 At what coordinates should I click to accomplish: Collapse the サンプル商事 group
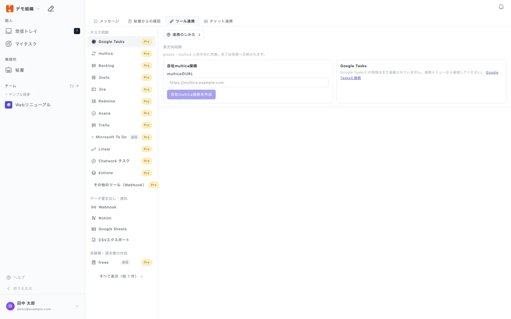point(18,94)
